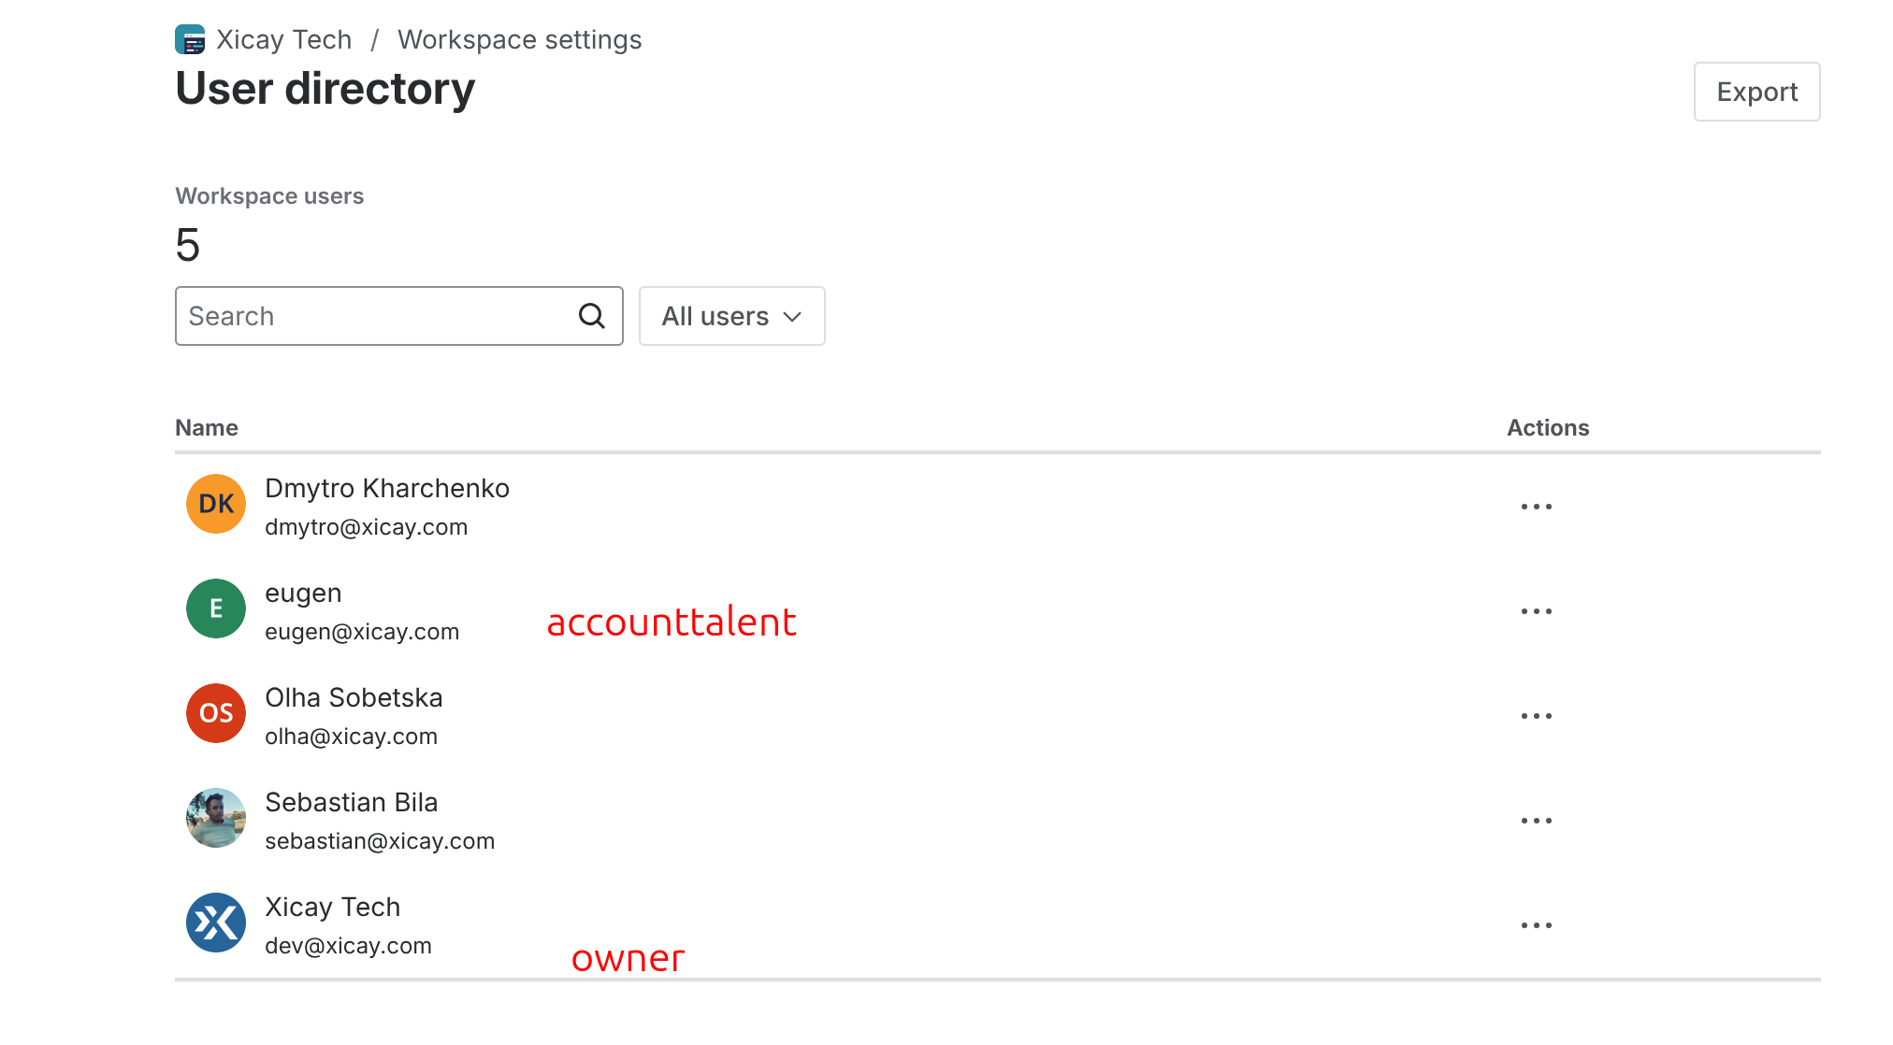The image size is (1893, 1045).
Task: Go to Workspace settings breadcrumb
Action: [x=519, y=39]
